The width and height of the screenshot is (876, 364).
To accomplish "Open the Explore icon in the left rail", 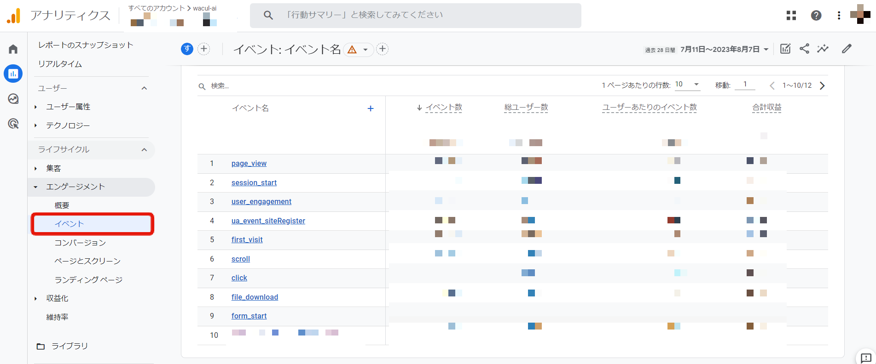I will 13,99.
